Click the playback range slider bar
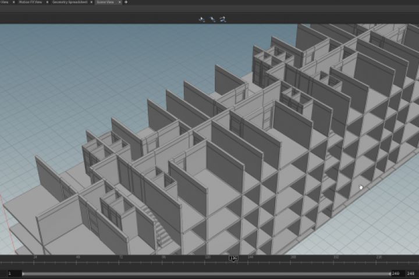Viewport: 419px width, 279px height. coord(207,274)
